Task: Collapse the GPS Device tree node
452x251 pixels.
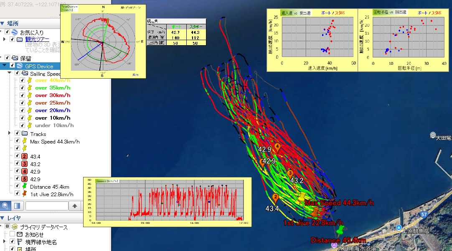Action: click(4, 66)
